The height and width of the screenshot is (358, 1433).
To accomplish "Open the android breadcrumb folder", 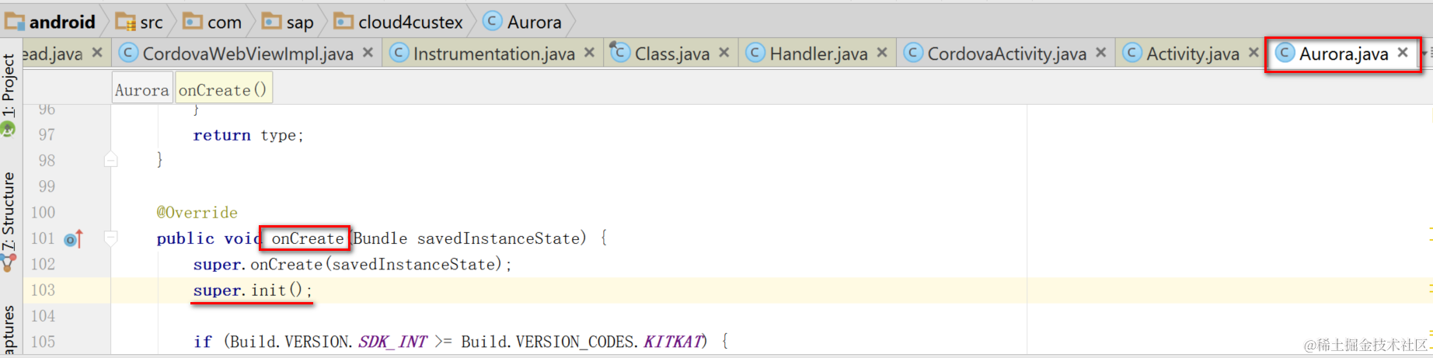I will [51, 22].
